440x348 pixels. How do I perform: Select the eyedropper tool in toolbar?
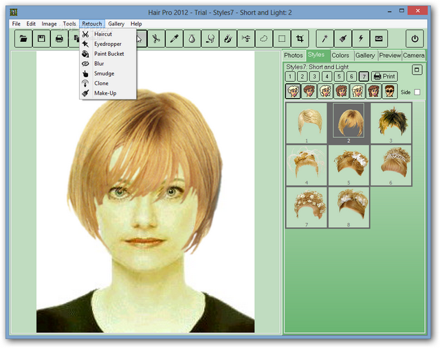pos(175,38)
